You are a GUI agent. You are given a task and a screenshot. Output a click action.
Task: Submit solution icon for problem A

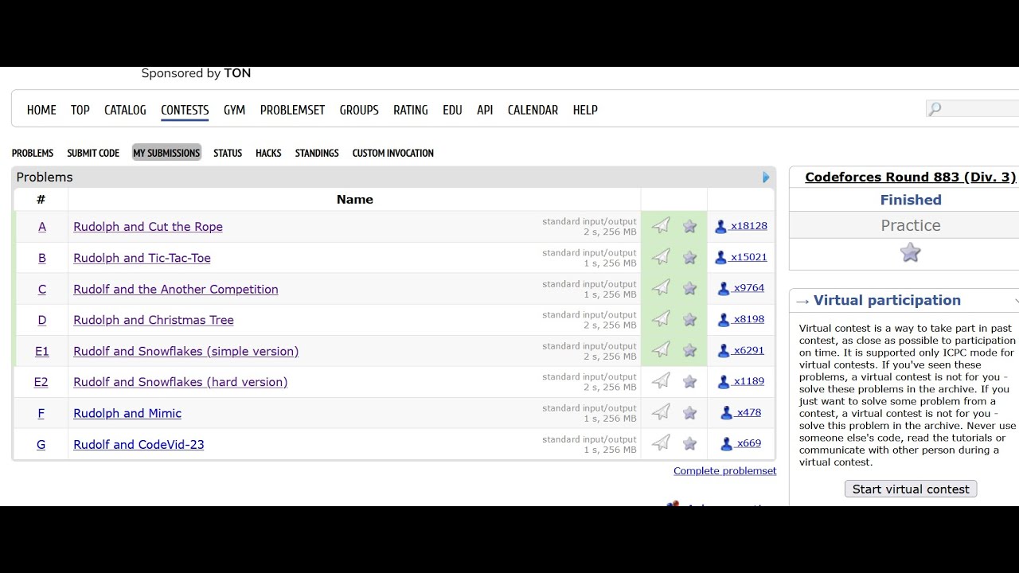click(x=661, y=226)
